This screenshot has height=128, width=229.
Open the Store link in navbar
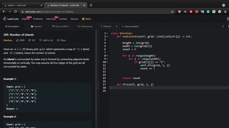[x=87, y=19]
